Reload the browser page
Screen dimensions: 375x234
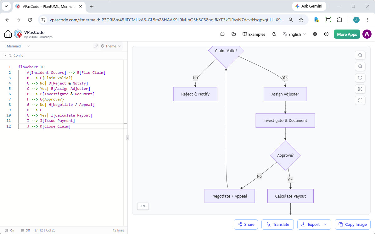(x=30, y=20)
